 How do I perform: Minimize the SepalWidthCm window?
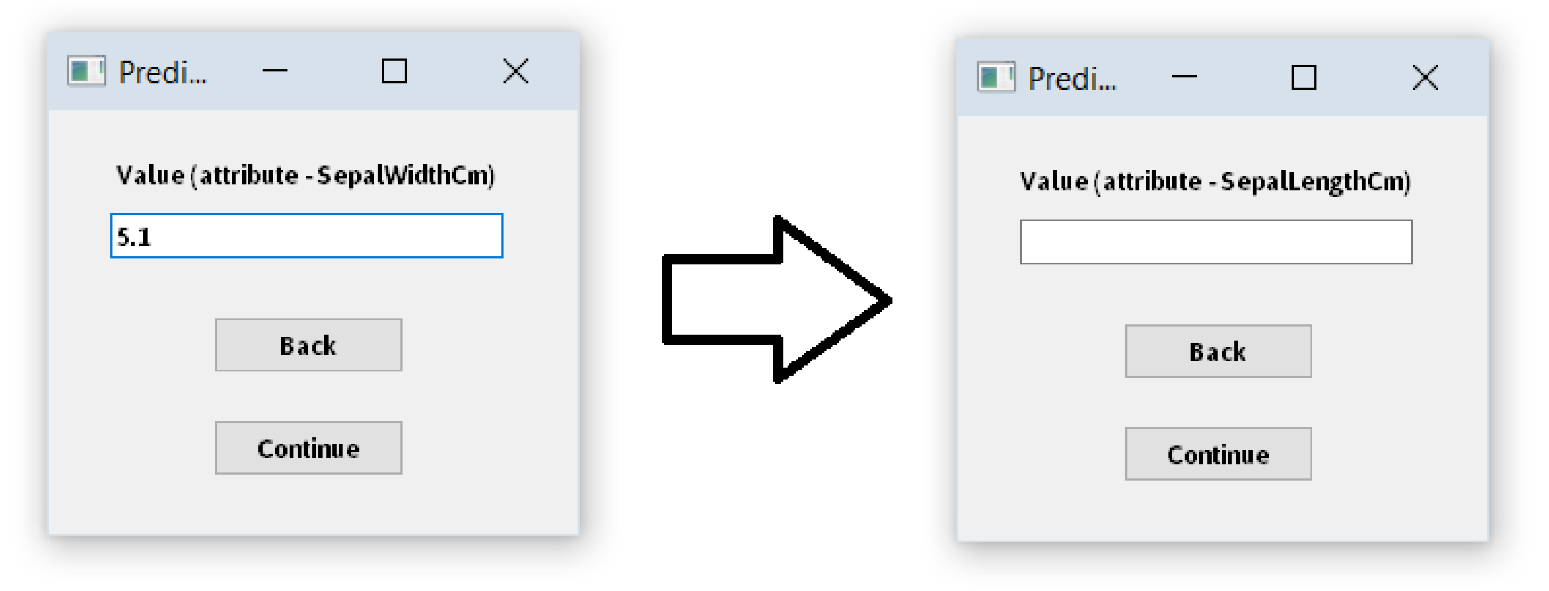click(275, 71)
